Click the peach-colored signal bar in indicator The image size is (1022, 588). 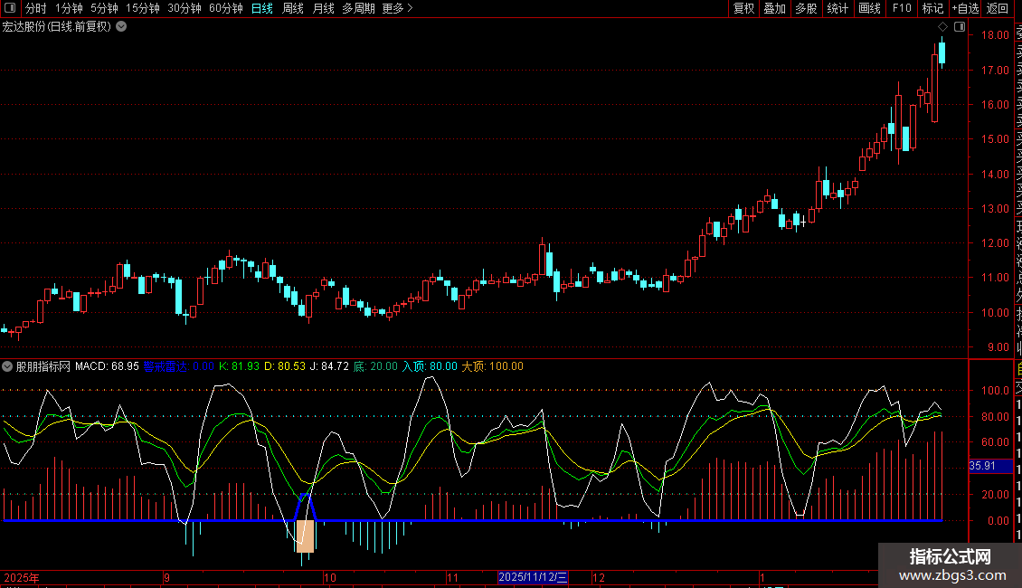click(305, 536)
